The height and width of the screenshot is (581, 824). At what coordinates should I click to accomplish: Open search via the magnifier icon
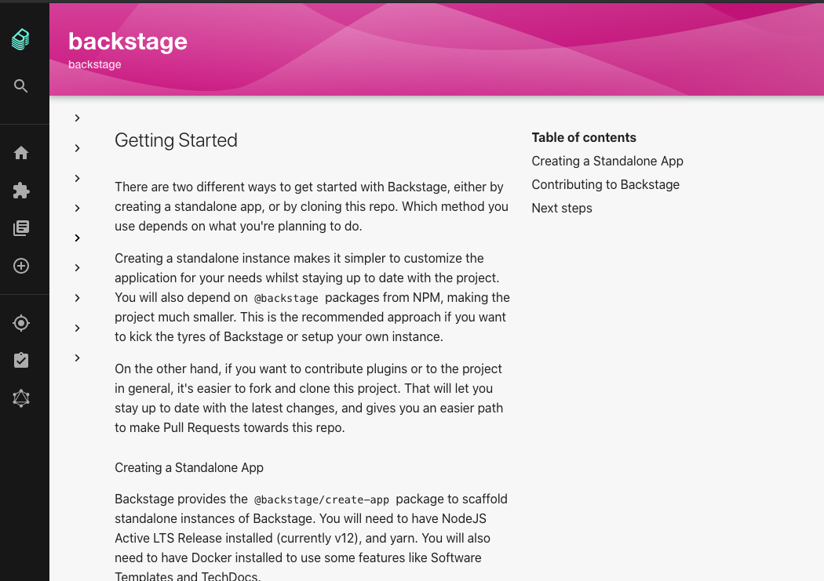[20, 85]
